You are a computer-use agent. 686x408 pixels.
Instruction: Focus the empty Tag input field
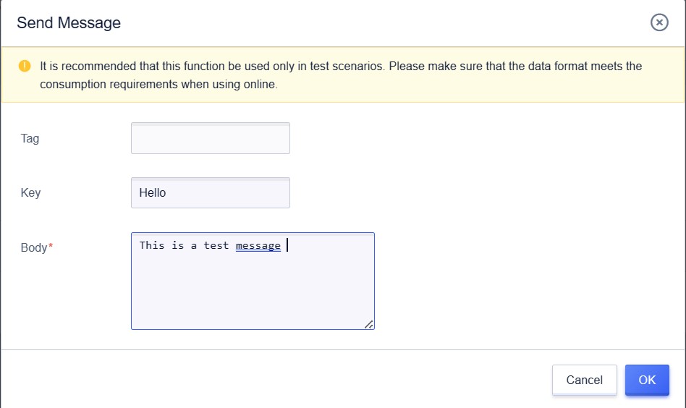210,138
